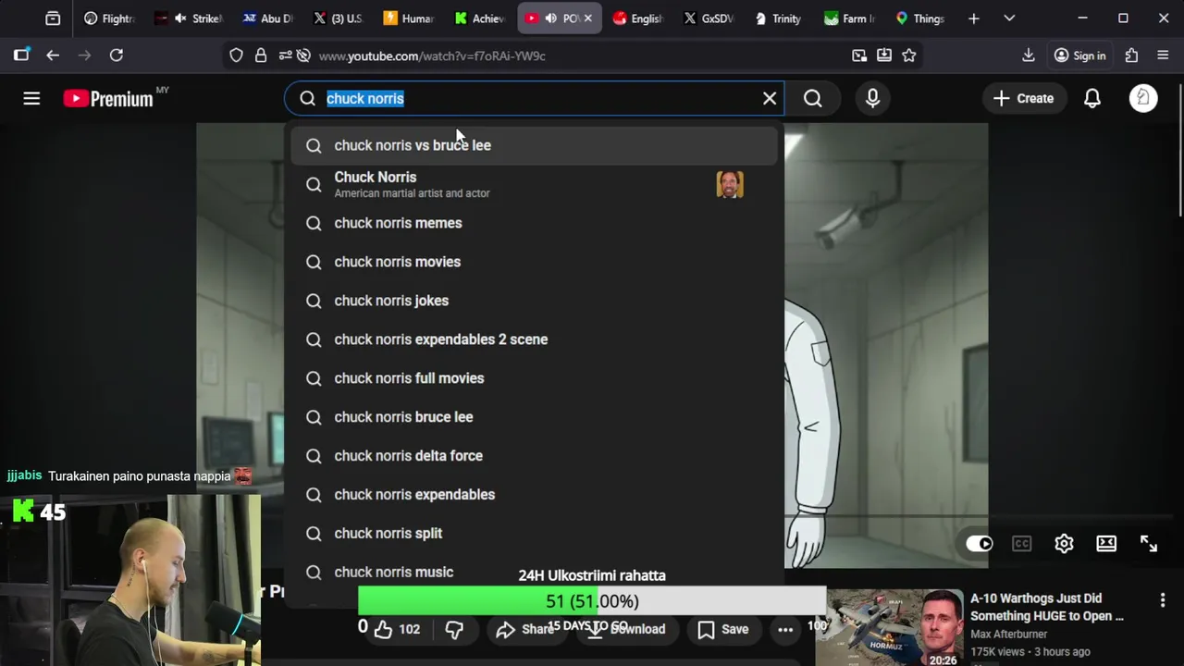The image size is (1184, 666).
Task: Save the video to a playlist
Action: pos(723,629)
